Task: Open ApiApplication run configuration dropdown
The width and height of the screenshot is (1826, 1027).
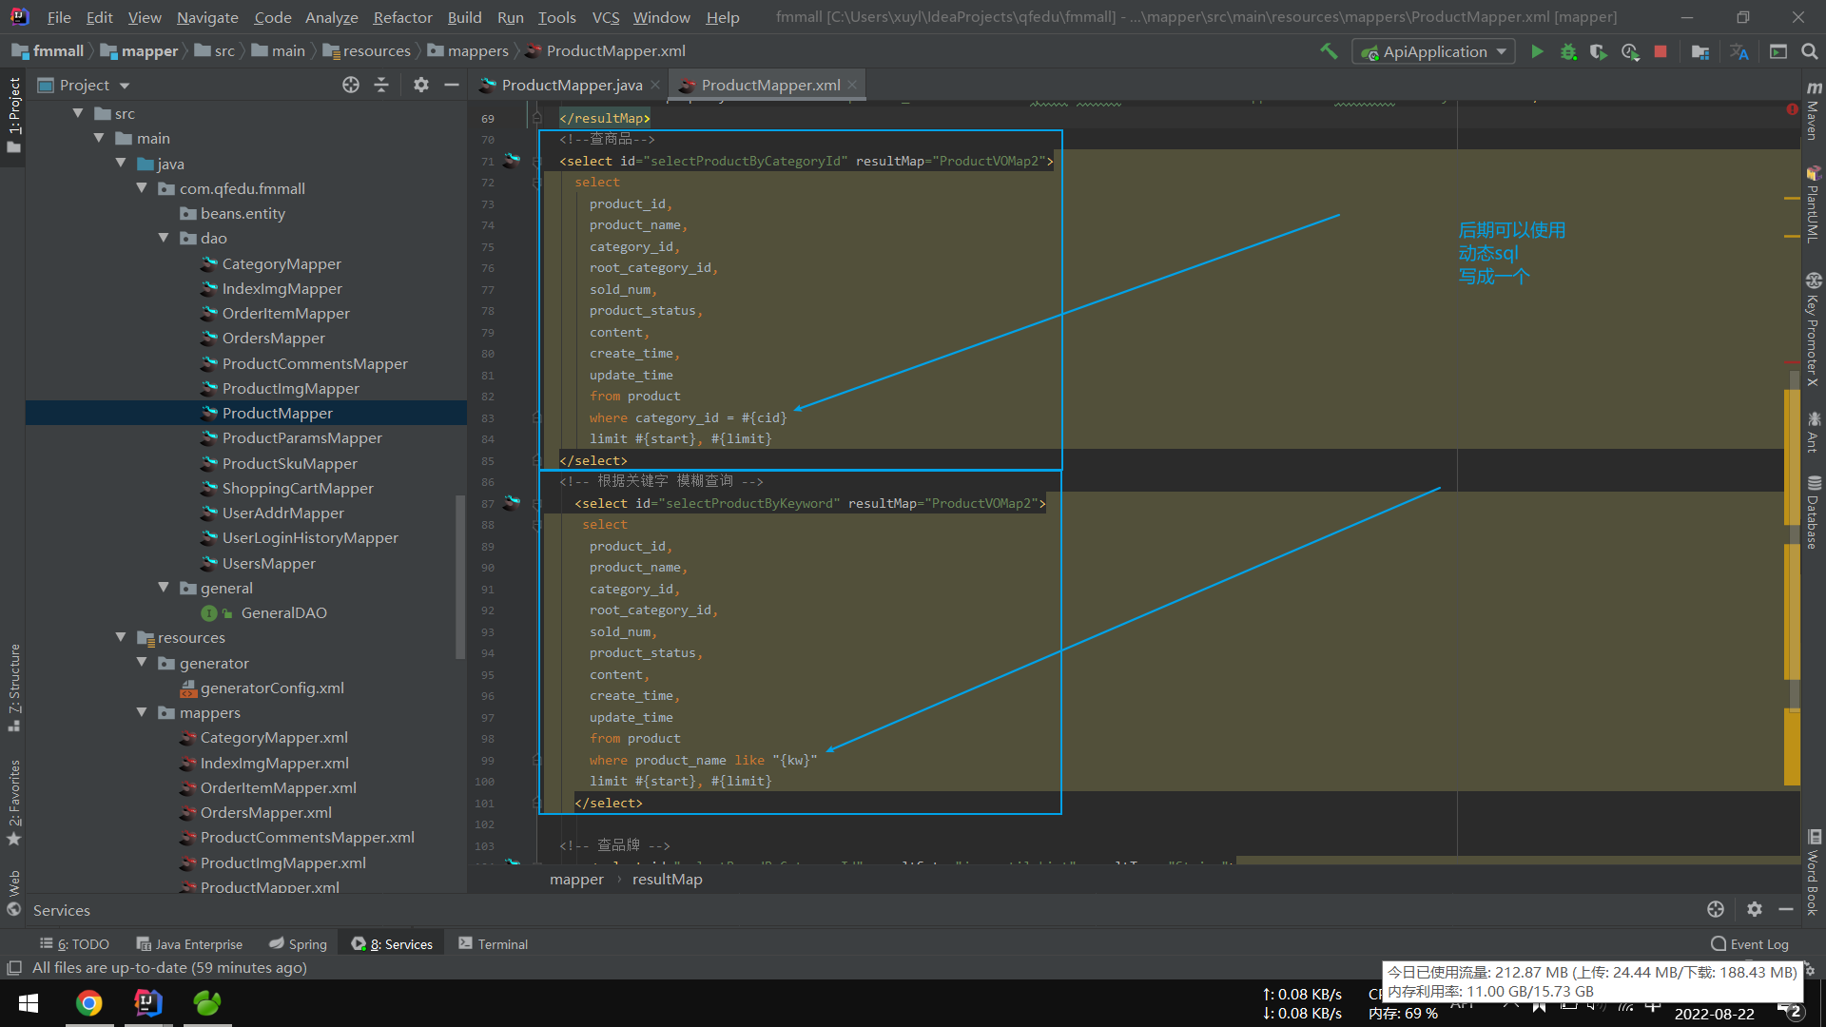Action: [1433, 51]
